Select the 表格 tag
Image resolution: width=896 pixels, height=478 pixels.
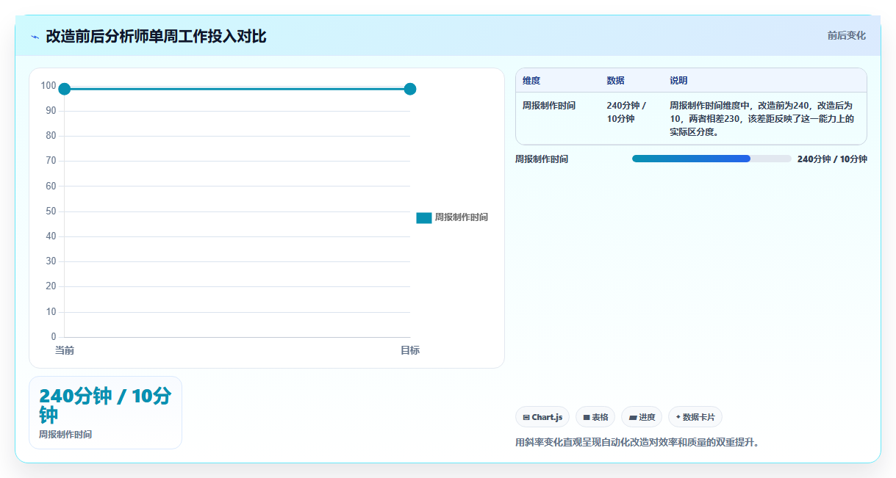(x=595, y=417)
